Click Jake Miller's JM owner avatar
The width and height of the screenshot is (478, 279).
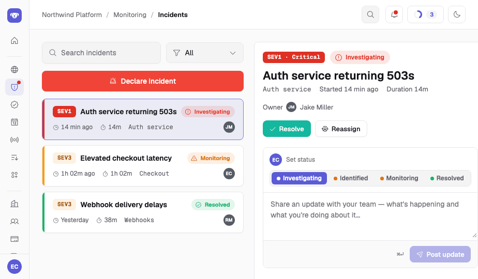pos(291,107)
